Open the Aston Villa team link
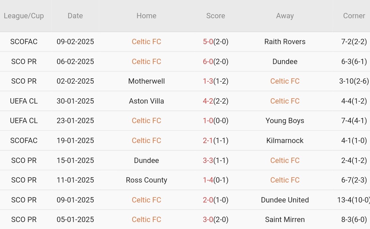The width and height of the screenshot is (370, 229). point(146,101)
